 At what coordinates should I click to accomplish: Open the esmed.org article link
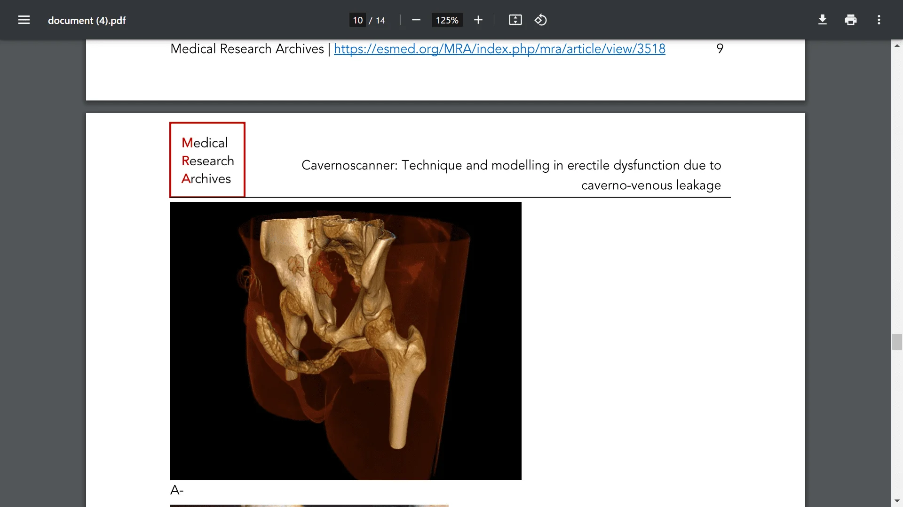tap(499, 49)
